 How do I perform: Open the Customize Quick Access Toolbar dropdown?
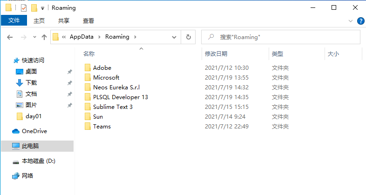point(42,8)
